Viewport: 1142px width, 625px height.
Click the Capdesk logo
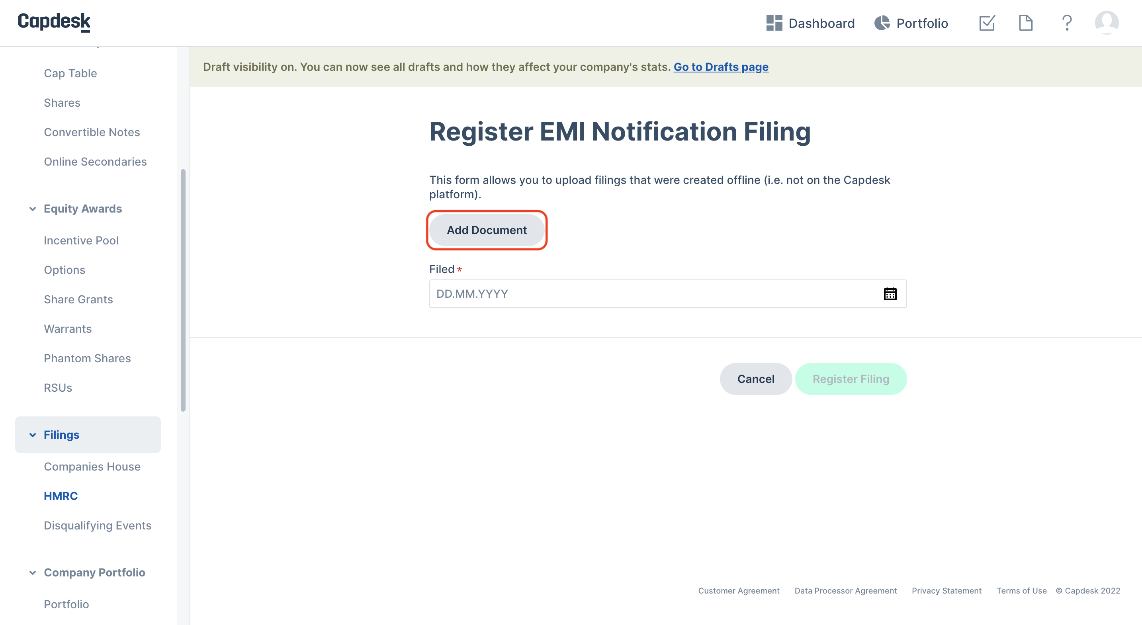pos(54,22)
